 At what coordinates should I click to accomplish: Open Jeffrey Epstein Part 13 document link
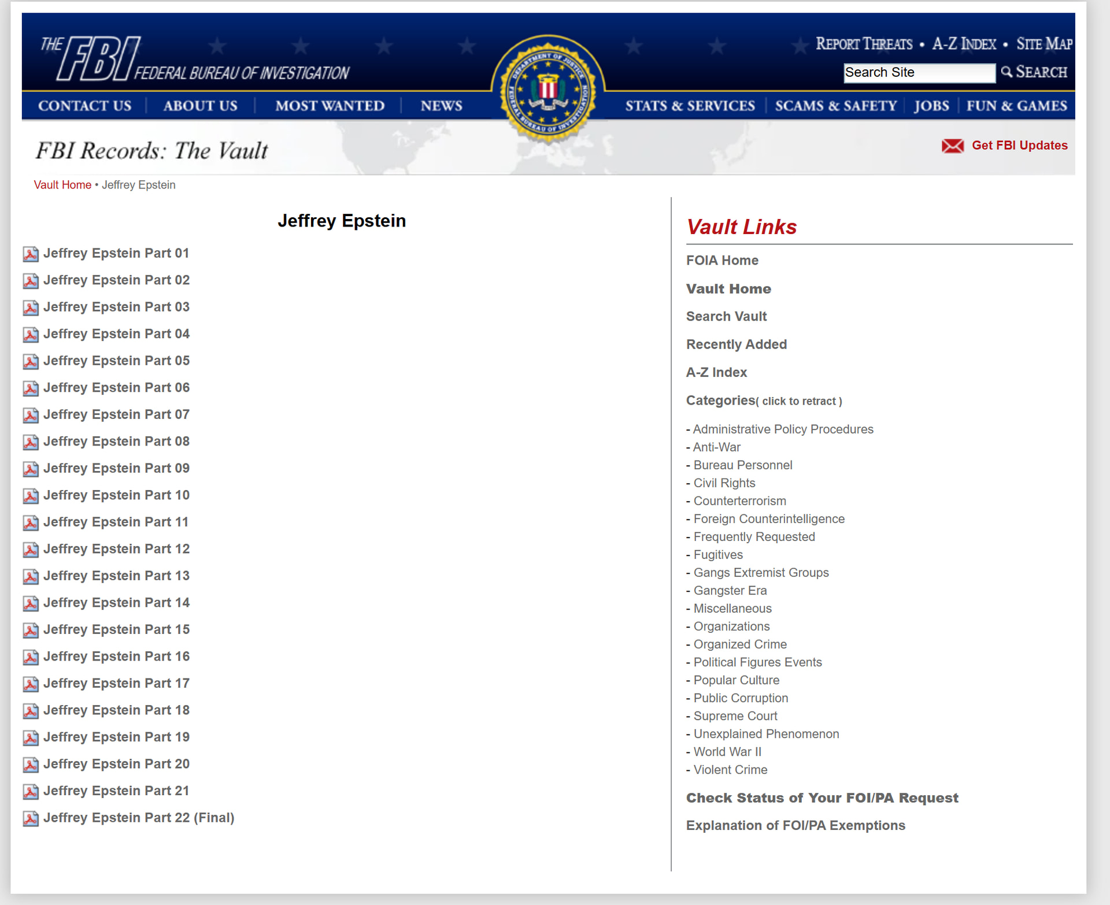pos(116,576)
